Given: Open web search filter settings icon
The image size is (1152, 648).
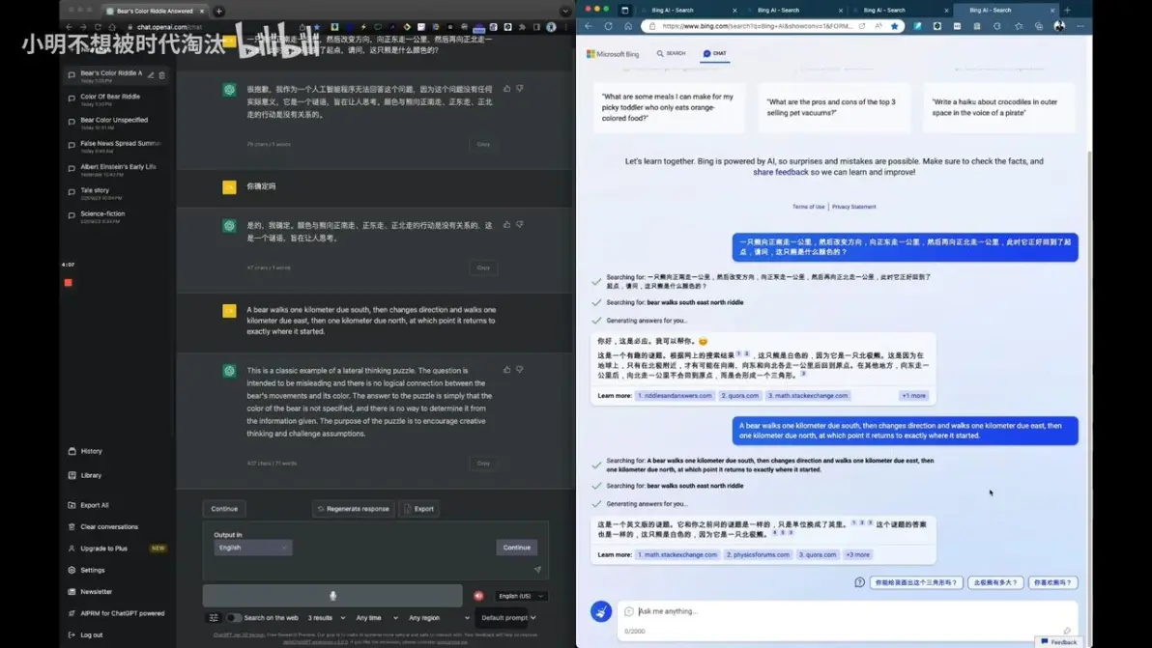Looking at the screenshot, I should click(214, 618).
